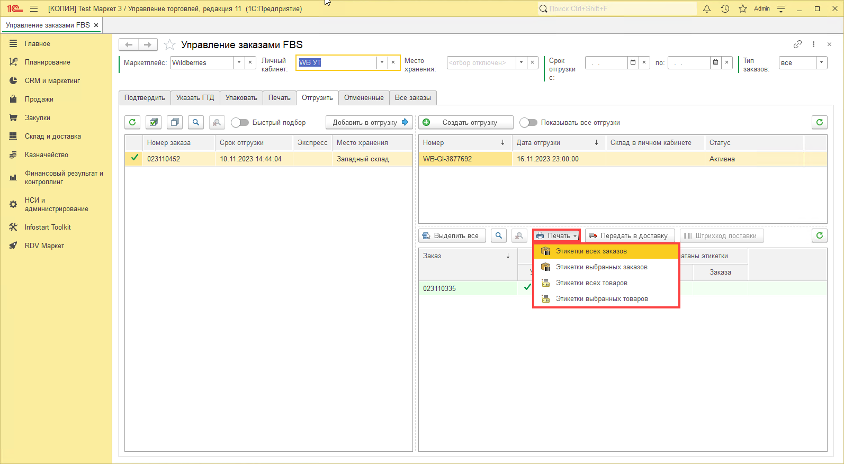Clear the Место хранения field
The image size is (844, 464).
533,62
